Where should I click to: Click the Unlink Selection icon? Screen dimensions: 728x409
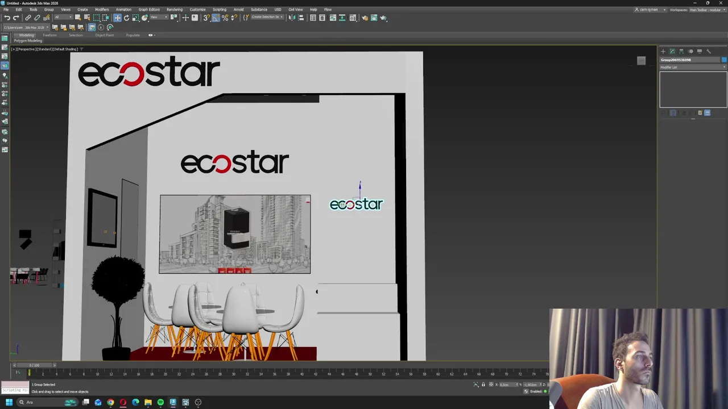[x=37, y=18]
